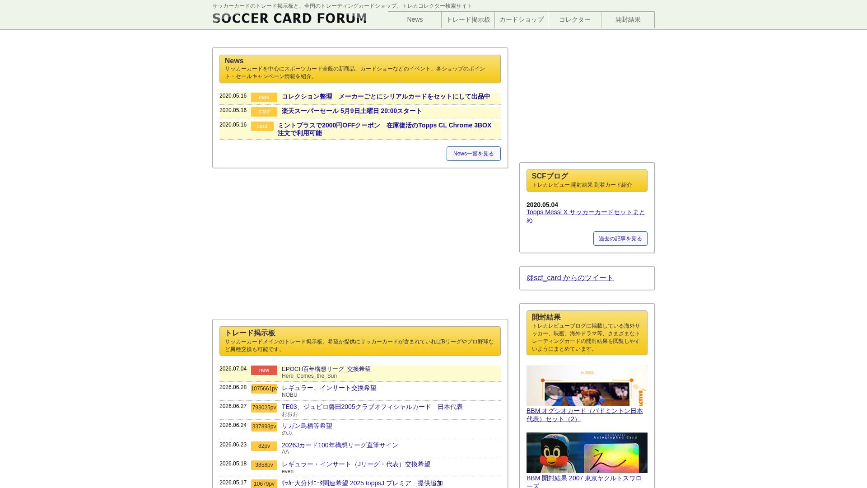Viewport: 867px width, 488px height.
Task: Click the 過去の記事を見る button
Action: click(x=620, y=239)
